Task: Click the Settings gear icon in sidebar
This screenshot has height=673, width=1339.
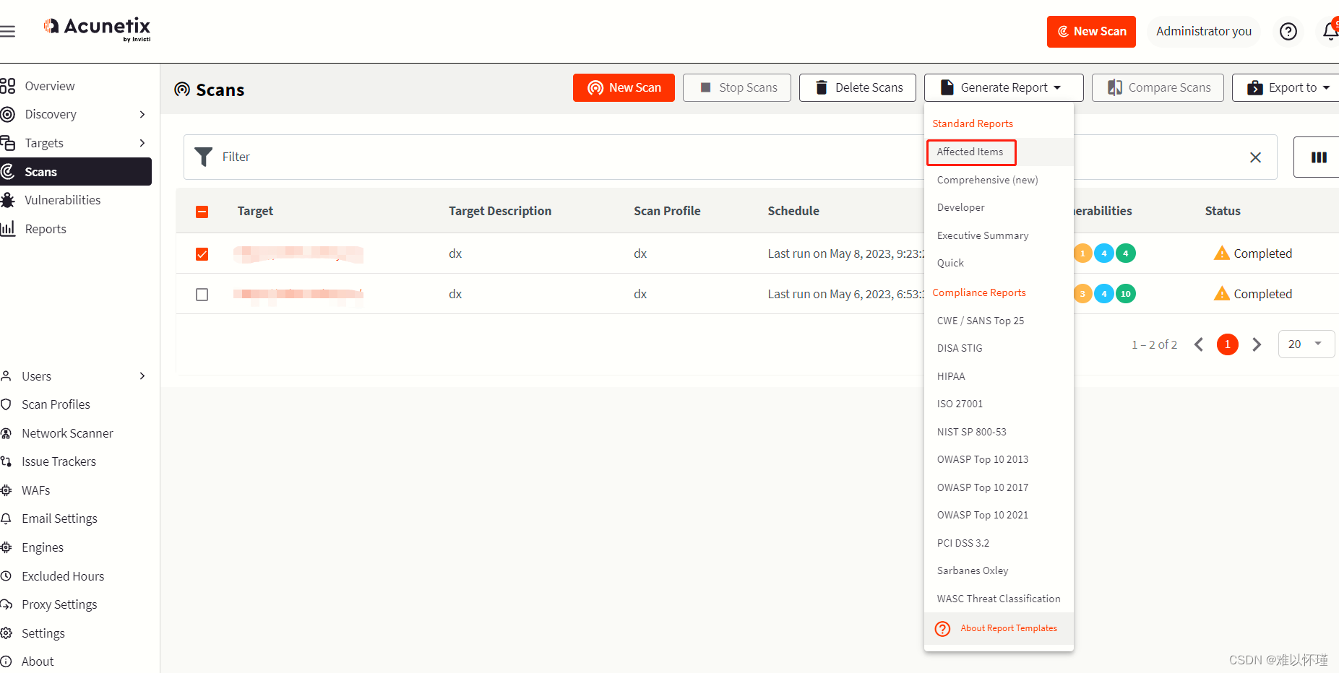Action: point(6,633)
